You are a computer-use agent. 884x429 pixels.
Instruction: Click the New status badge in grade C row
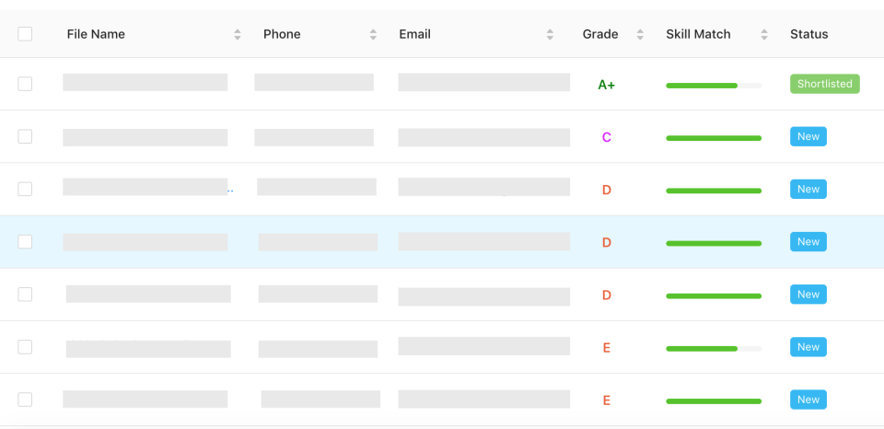(x=808, y=136)
